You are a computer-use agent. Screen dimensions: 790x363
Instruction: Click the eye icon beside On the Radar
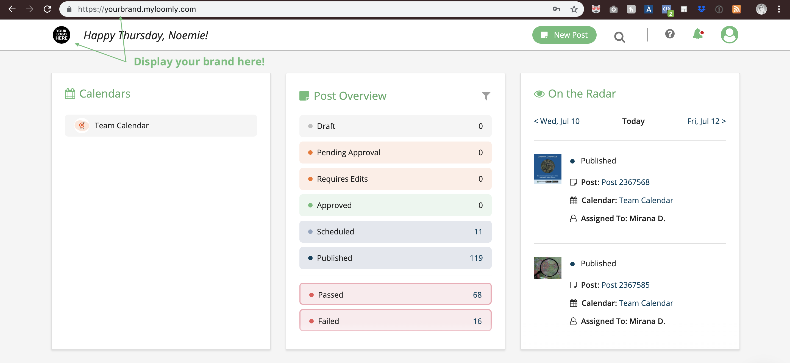coord(539,94)
